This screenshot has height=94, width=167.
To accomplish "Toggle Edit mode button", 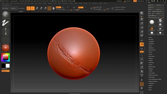I will click(x=28, y=8).
